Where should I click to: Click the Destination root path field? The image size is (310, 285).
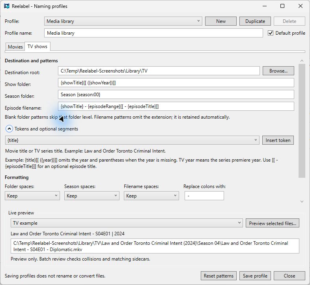click(159, 71)
